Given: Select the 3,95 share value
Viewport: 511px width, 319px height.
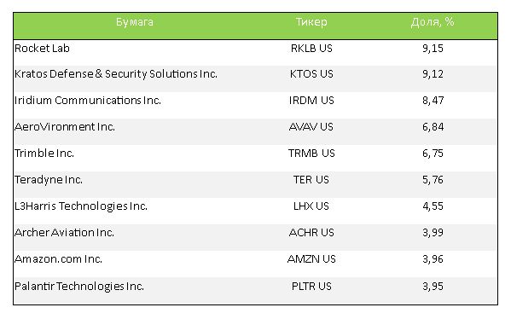Looking at the screenshot, I should coord(433,286).
